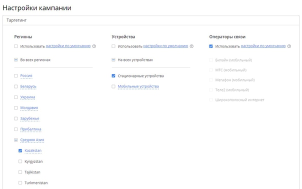Uncheck the Kazakstan checkbox

point(20,150)
